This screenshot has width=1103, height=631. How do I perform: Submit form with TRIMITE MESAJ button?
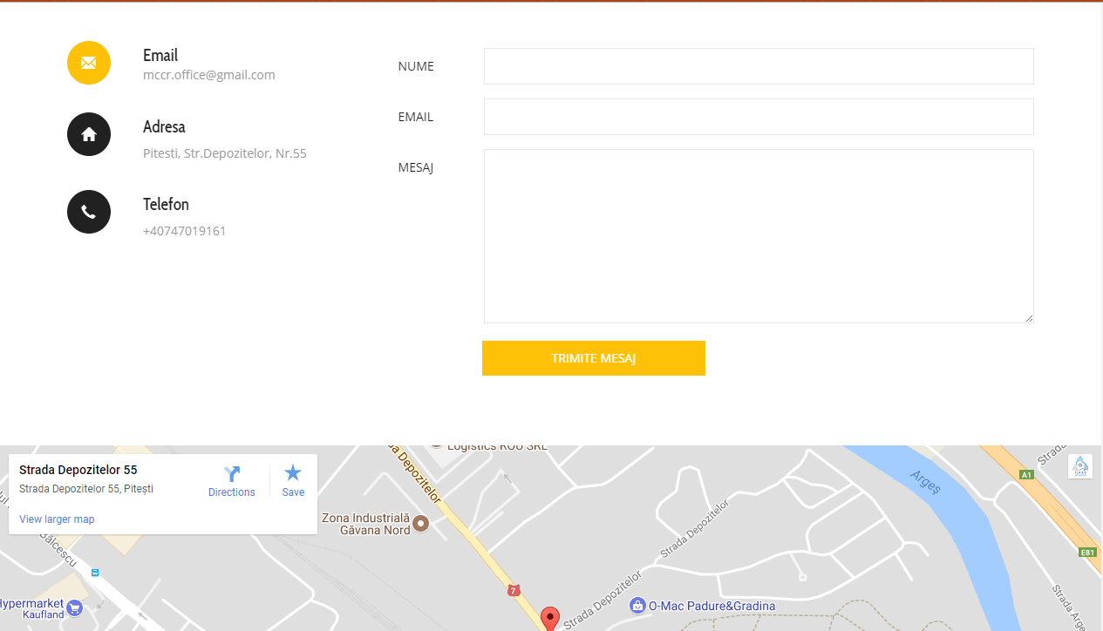tap(594, 358)
